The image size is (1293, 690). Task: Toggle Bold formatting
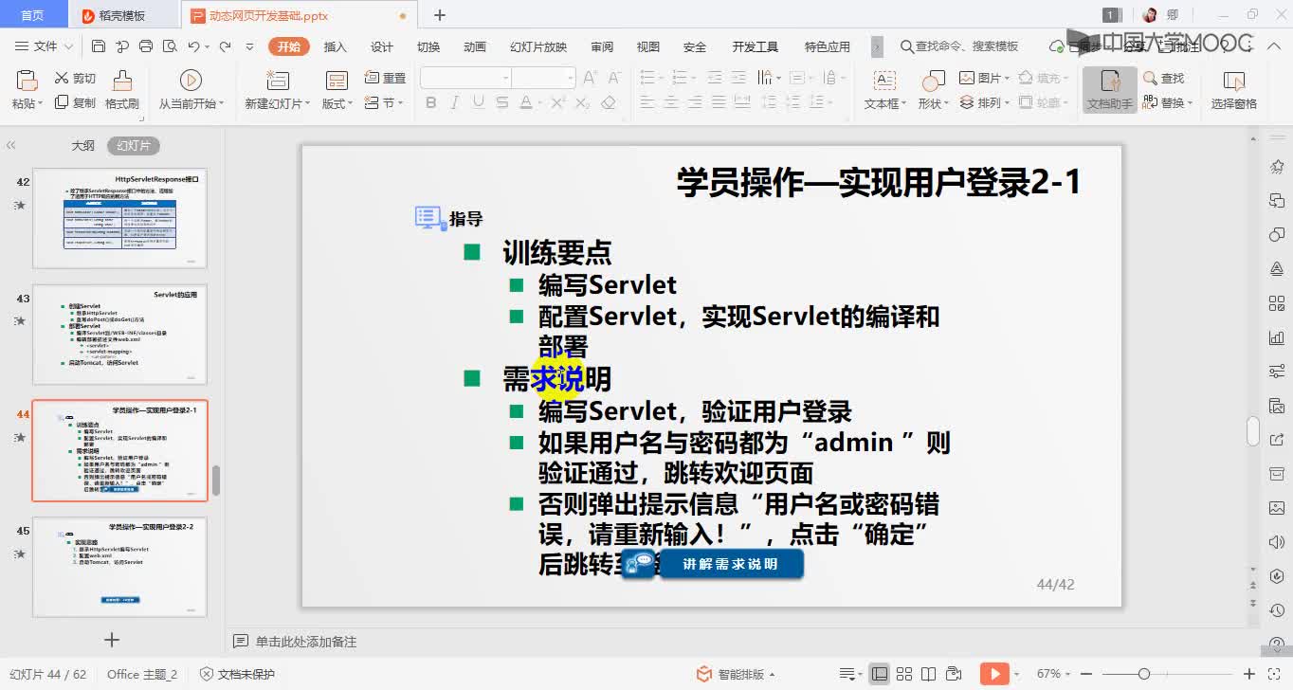coord(431,102)
